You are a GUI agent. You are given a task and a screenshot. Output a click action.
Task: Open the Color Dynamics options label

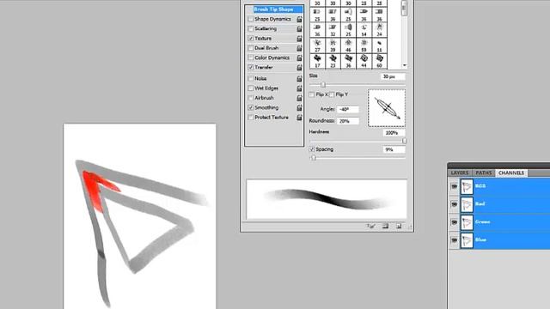point(272,58)
